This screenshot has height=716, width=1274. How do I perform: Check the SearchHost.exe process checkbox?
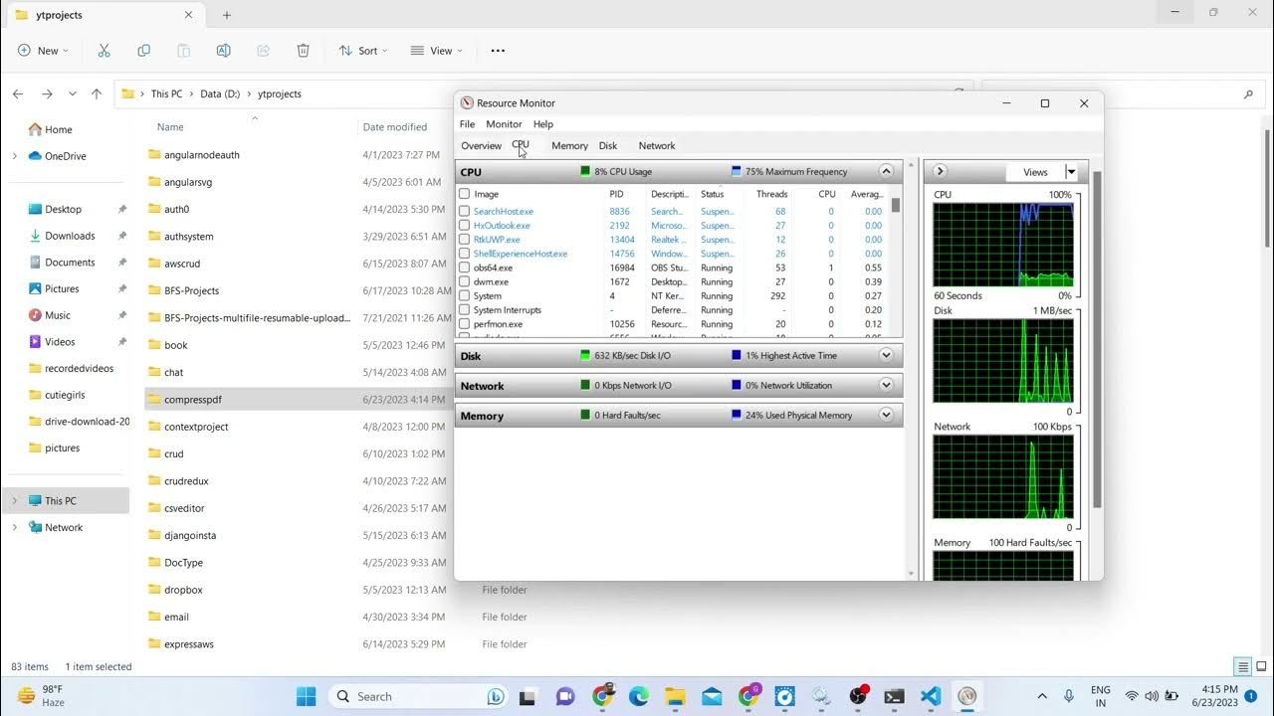[x=464, y=212]
